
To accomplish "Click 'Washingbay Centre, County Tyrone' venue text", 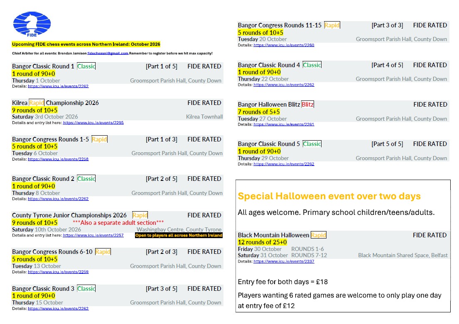I will pyautogui.click(x=179, y=229).
